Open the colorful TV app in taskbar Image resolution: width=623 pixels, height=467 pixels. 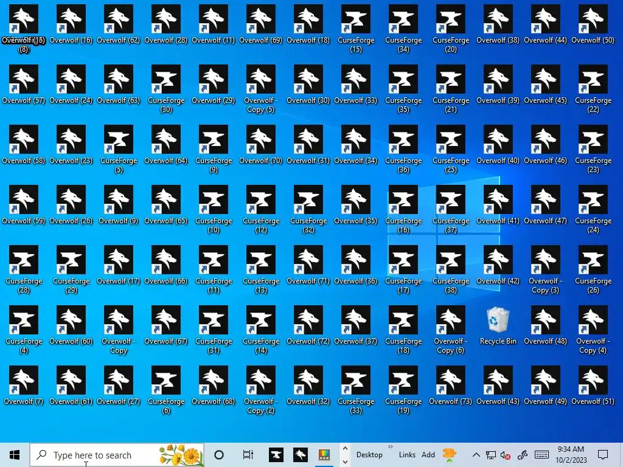324,455
